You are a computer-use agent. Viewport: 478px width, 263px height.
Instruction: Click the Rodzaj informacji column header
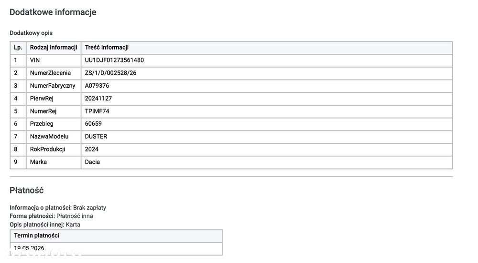54,47
